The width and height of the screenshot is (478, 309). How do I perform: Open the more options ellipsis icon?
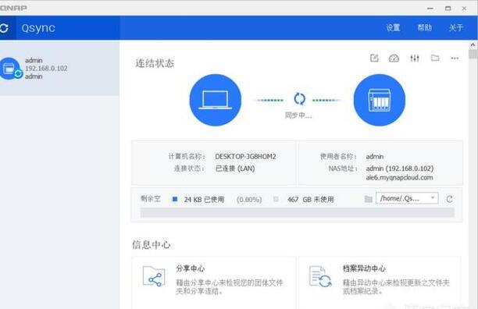(x=455, y=58)
